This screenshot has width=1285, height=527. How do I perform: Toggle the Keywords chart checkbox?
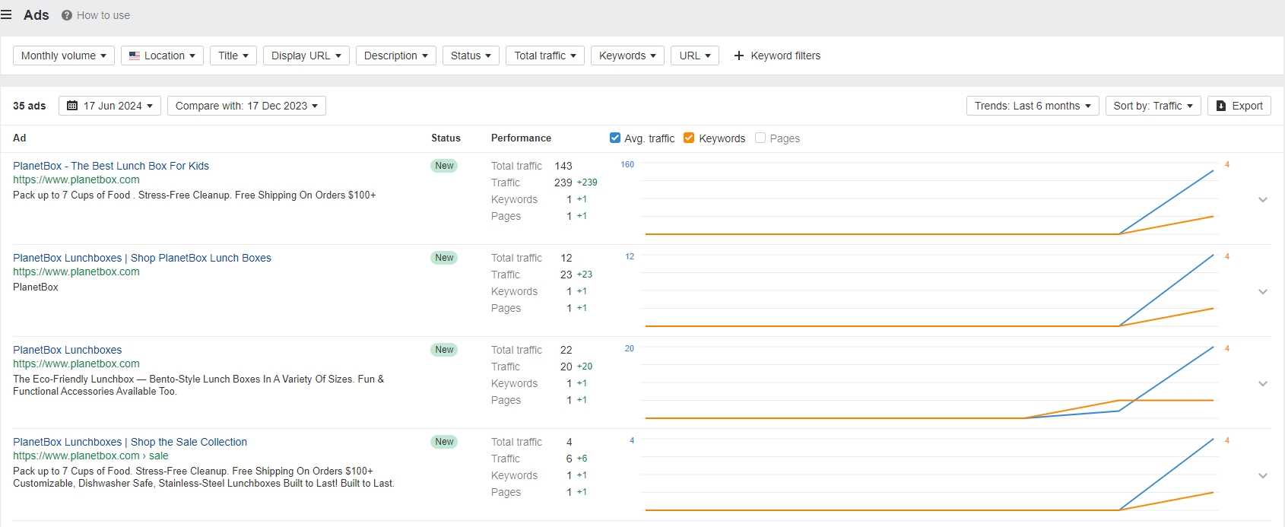click(x=689, y=138)
